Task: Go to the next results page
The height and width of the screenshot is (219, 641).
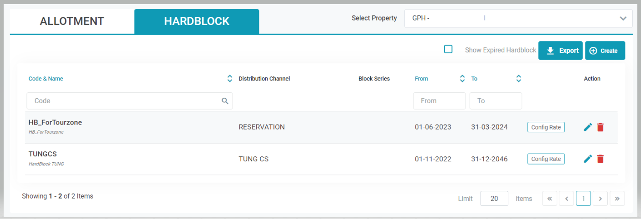Action: pos(600,199)
